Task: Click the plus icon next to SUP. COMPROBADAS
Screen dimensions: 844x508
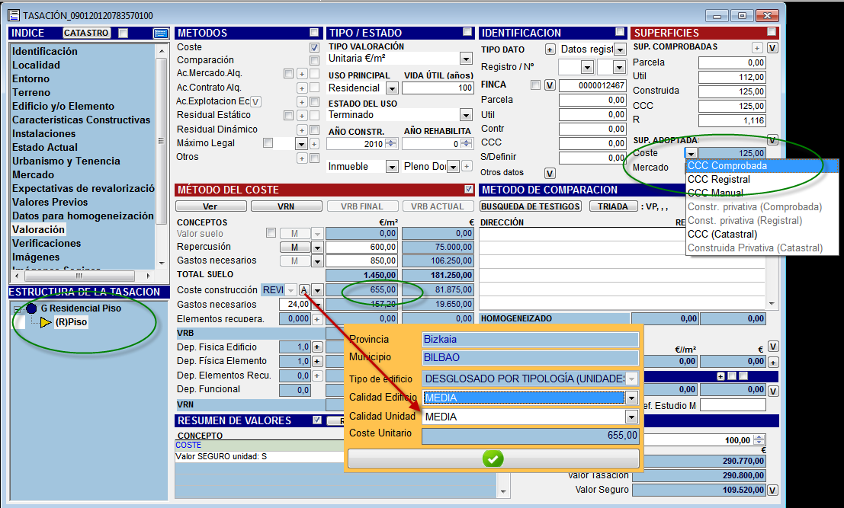Action: 757,48
